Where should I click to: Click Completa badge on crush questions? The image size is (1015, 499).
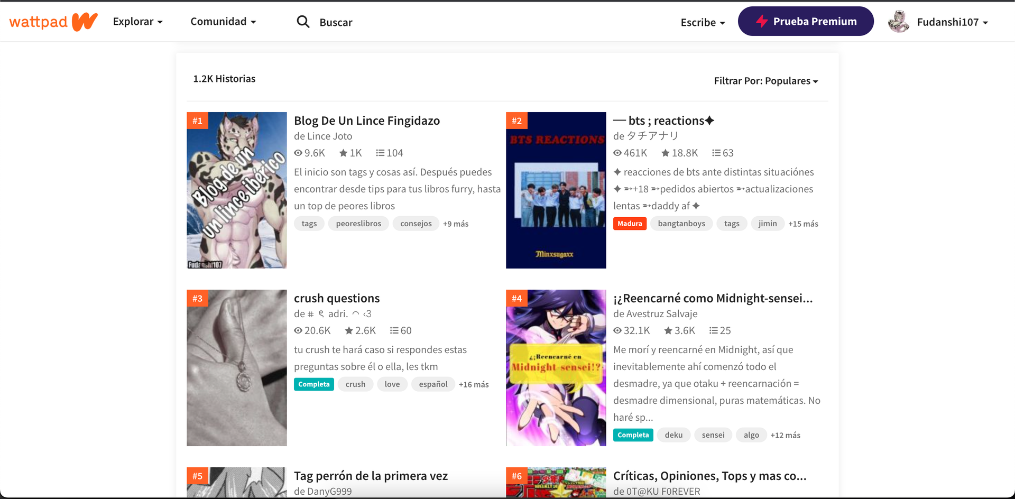314,384
